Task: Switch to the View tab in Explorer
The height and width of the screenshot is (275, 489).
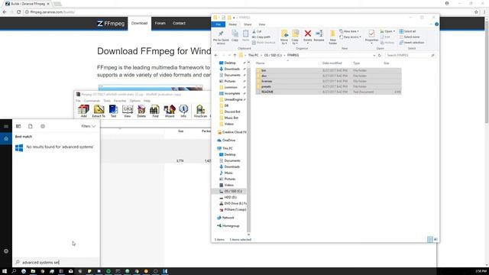Action: click(x=262, y=24)
